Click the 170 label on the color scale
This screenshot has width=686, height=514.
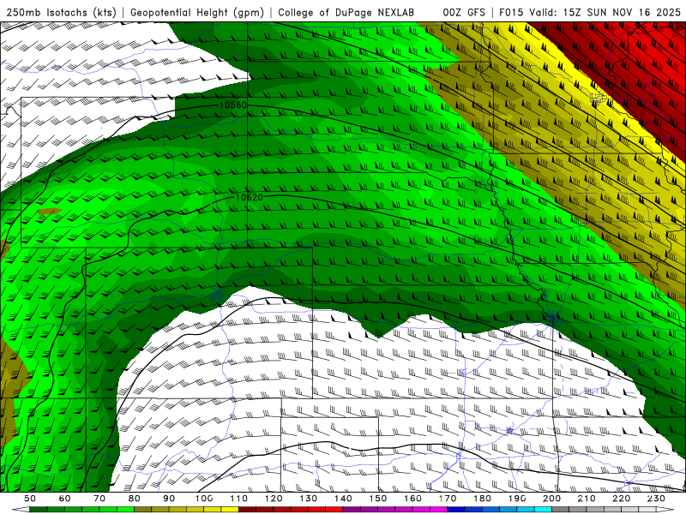448,499
